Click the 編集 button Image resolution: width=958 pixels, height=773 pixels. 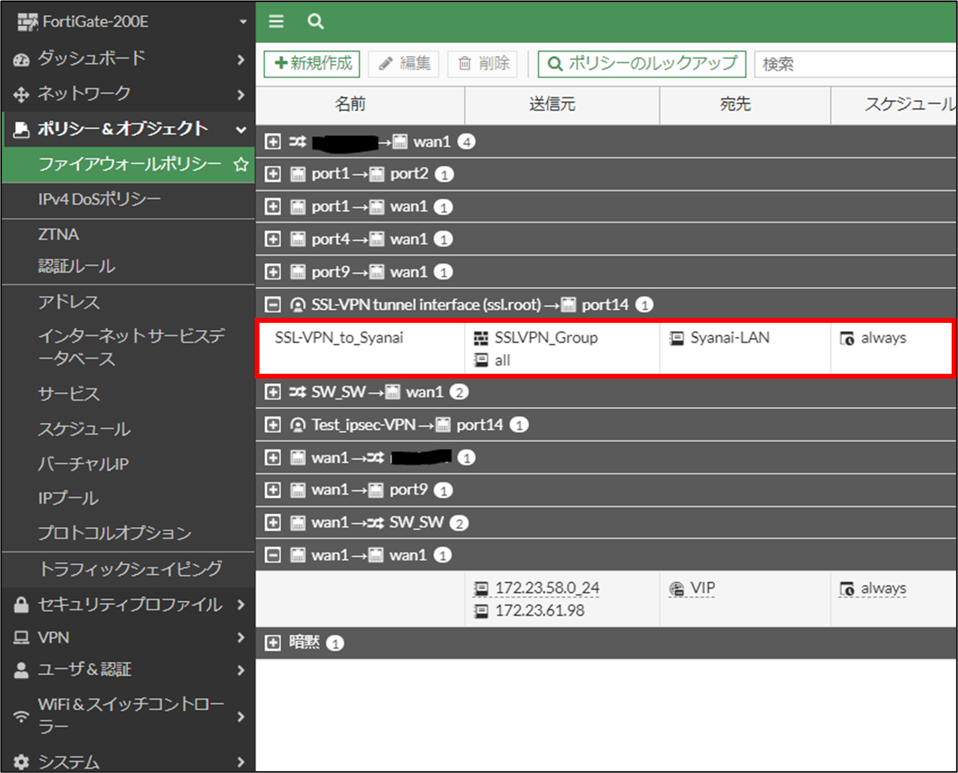click(x=404, y=64)
